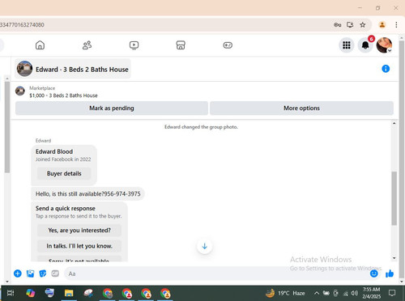Viewport: 405px width, 301px height.
Task: Open Chrome profile icon
Action: tap(382, 25)
